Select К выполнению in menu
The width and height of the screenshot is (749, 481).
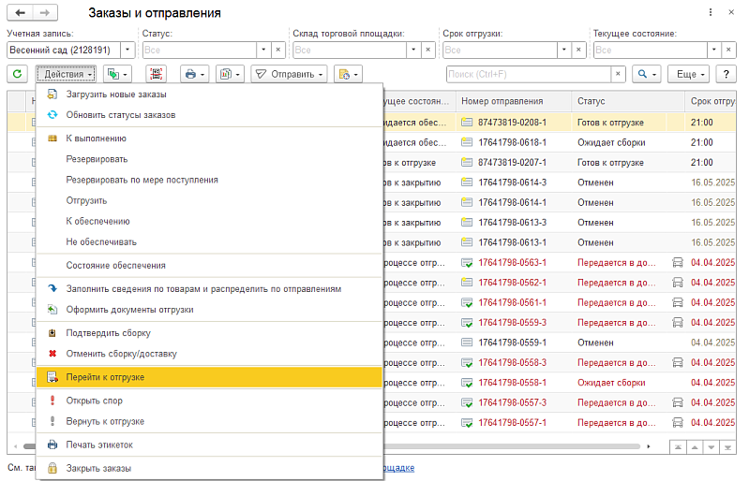tap(209, 138)
